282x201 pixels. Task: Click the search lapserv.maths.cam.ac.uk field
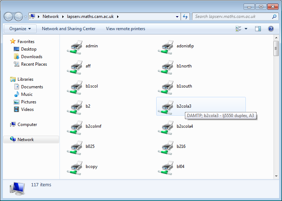232,17
